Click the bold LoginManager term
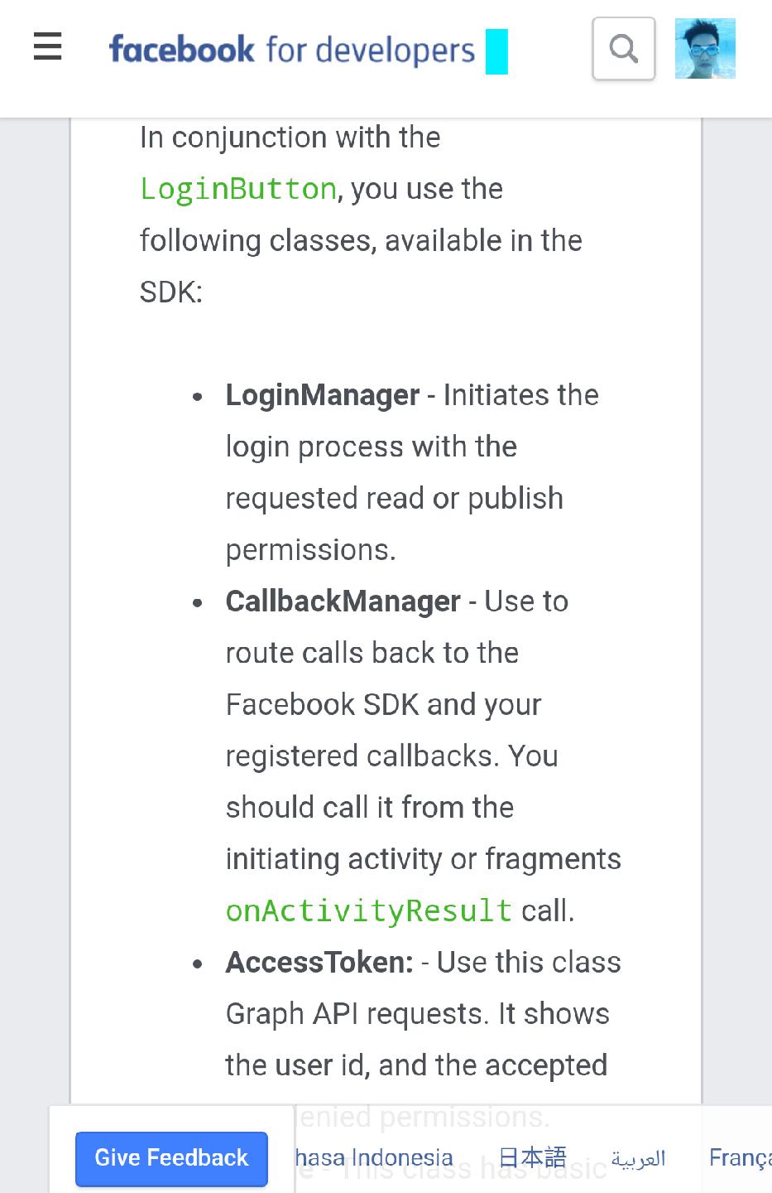 coord(323,395)
